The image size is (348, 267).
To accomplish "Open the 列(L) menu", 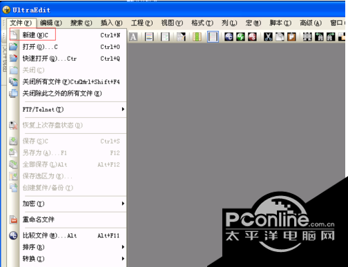I will 229,23.
